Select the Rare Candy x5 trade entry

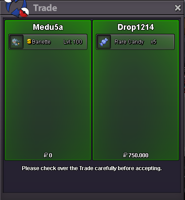(135, 42)
